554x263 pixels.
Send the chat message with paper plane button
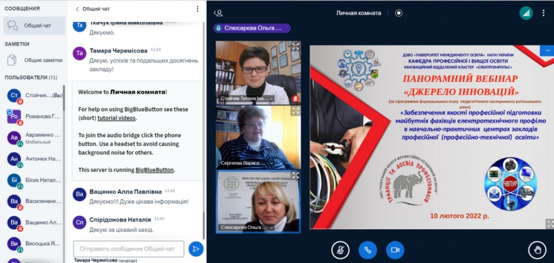(196, 249)
